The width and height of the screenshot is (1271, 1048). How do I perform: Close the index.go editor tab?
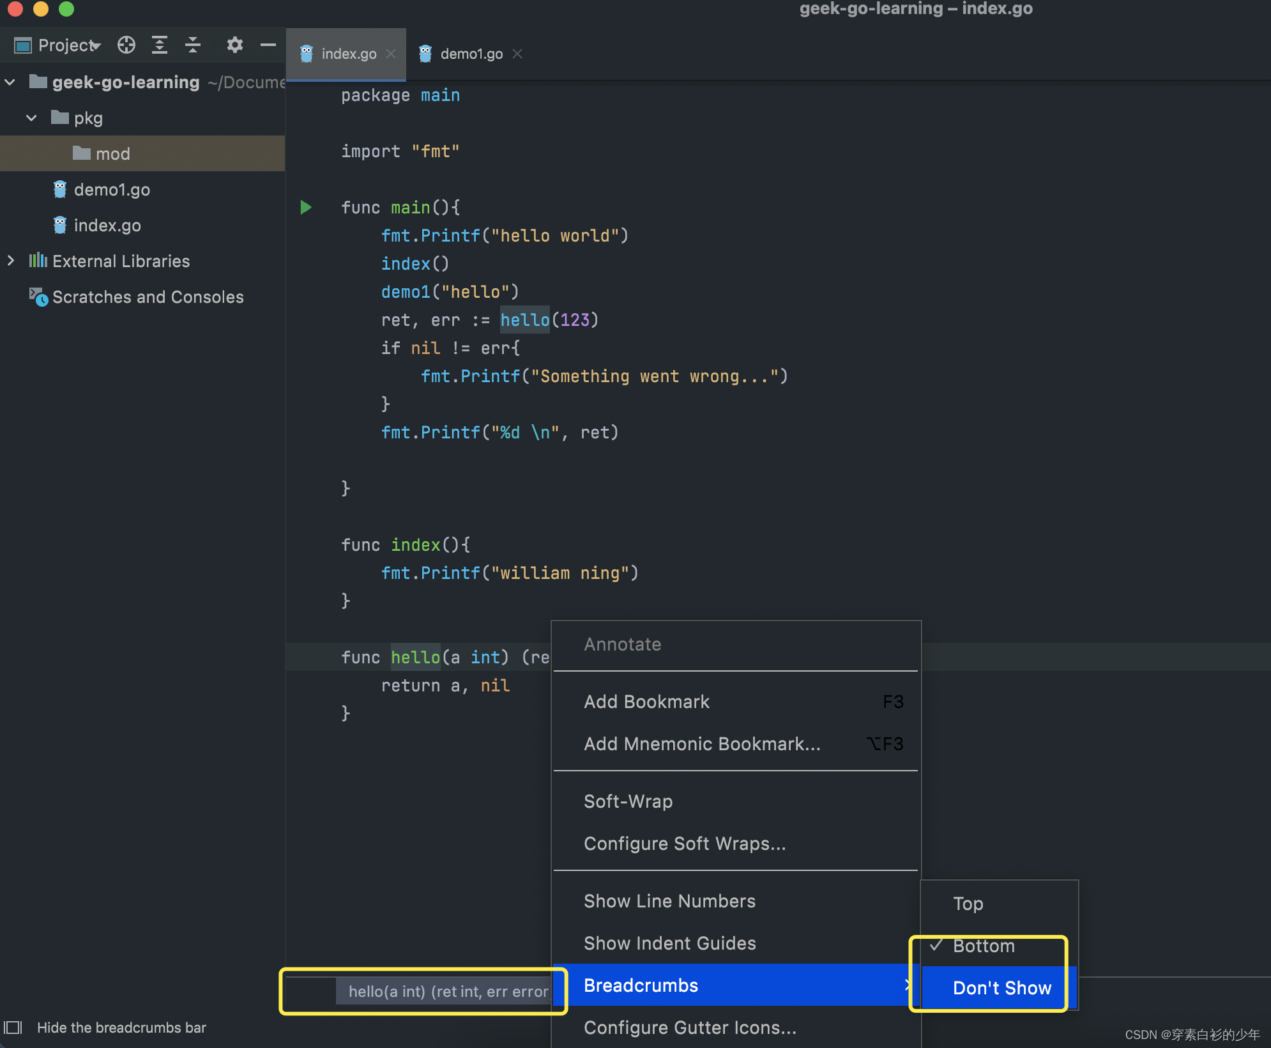[x=392, y=54]
